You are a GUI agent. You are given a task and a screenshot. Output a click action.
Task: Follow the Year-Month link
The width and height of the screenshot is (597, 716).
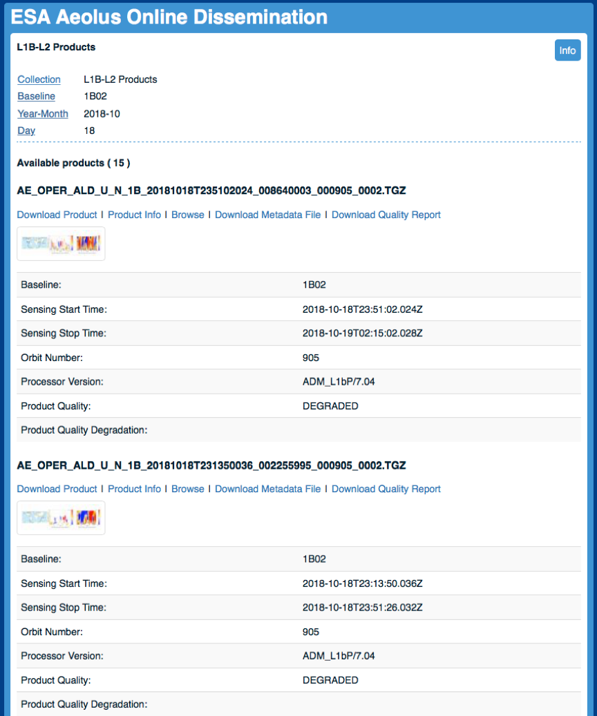click(x=43, y=114)
